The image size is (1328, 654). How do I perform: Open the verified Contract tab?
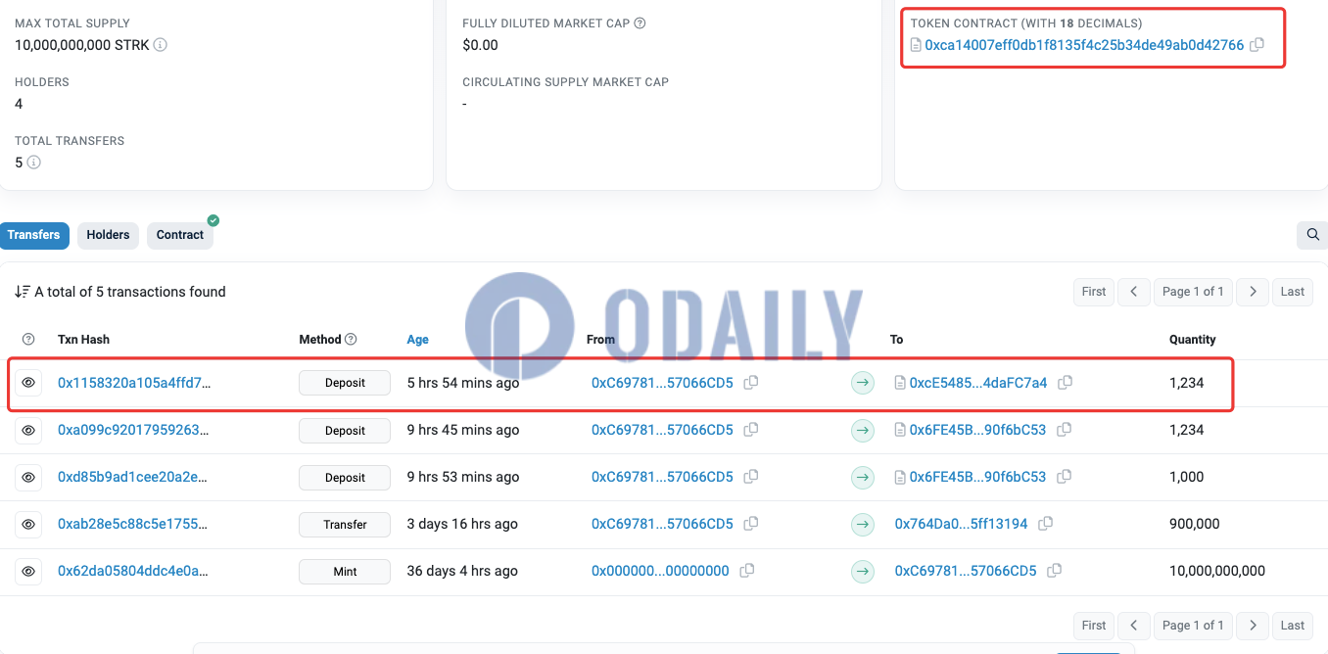[x=180, y=235]
